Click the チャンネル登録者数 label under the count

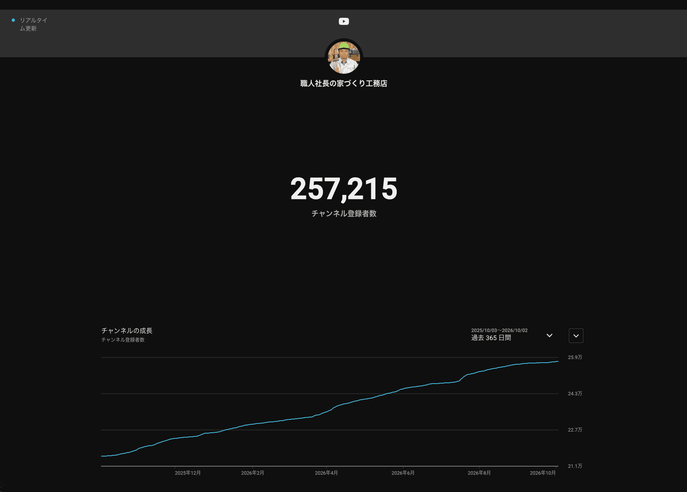point(344,214)
